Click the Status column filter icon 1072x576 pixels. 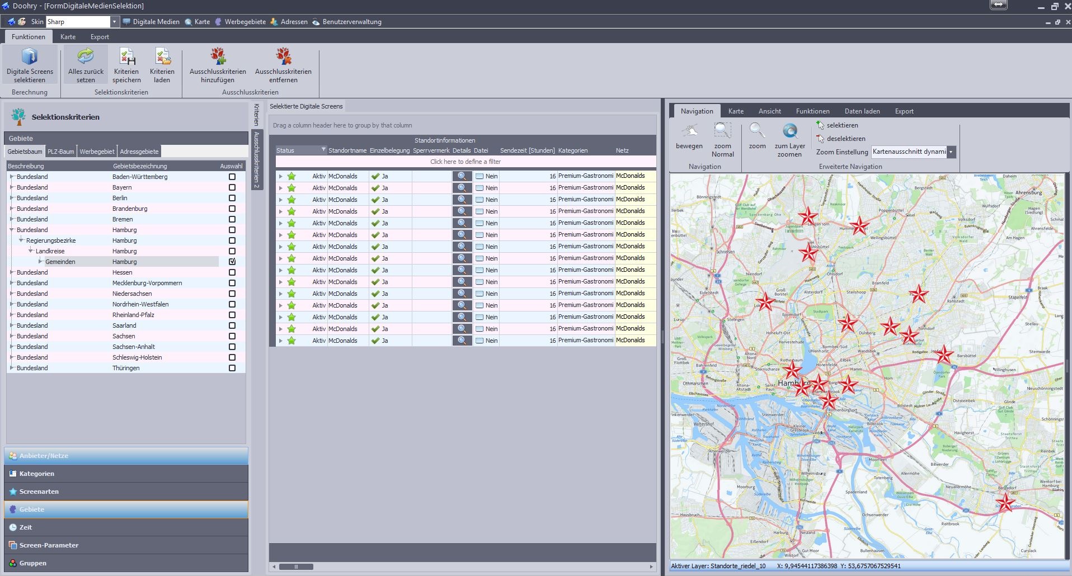323,150
